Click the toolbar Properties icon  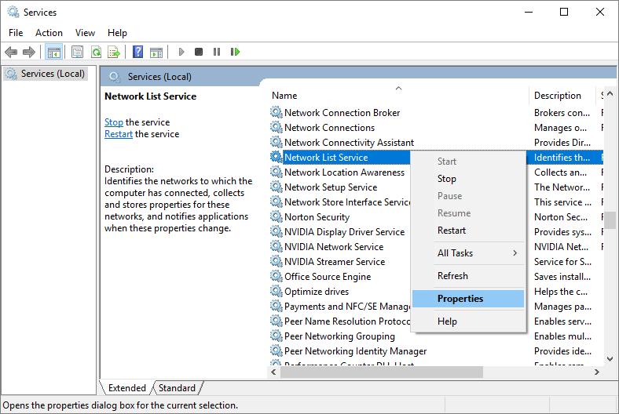(77, 52)
